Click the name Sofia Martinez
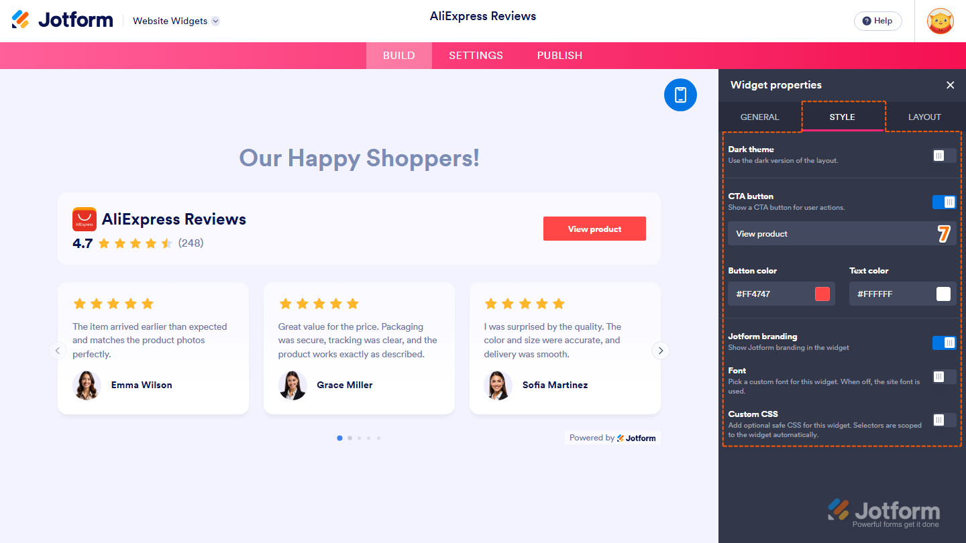966x543 pixels. tap(555, 385)
